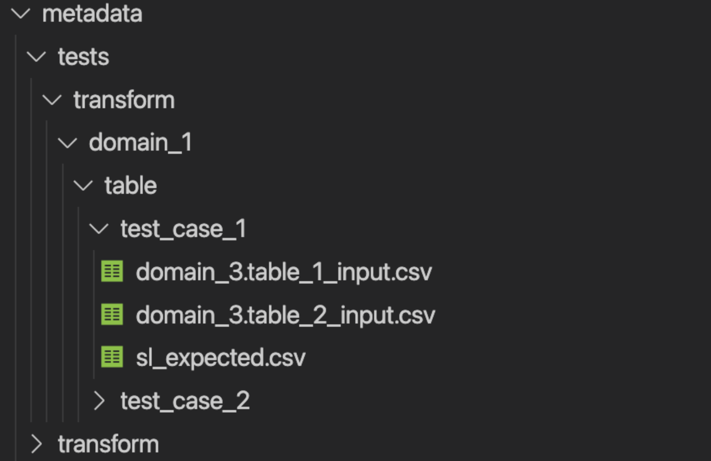Click the CSV icon next to sl_expected.csv

click(112, 357)
